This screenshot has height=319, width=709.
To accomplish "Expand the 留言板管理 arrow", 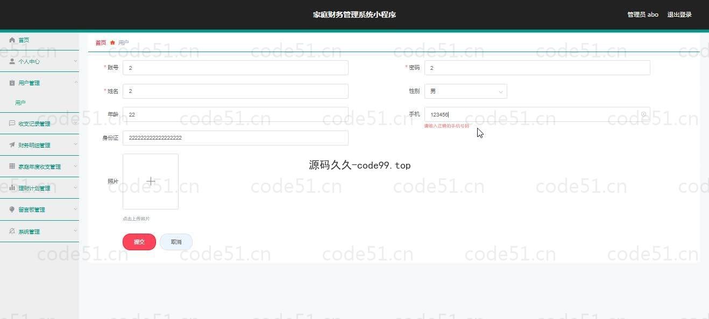I will 75,209.
